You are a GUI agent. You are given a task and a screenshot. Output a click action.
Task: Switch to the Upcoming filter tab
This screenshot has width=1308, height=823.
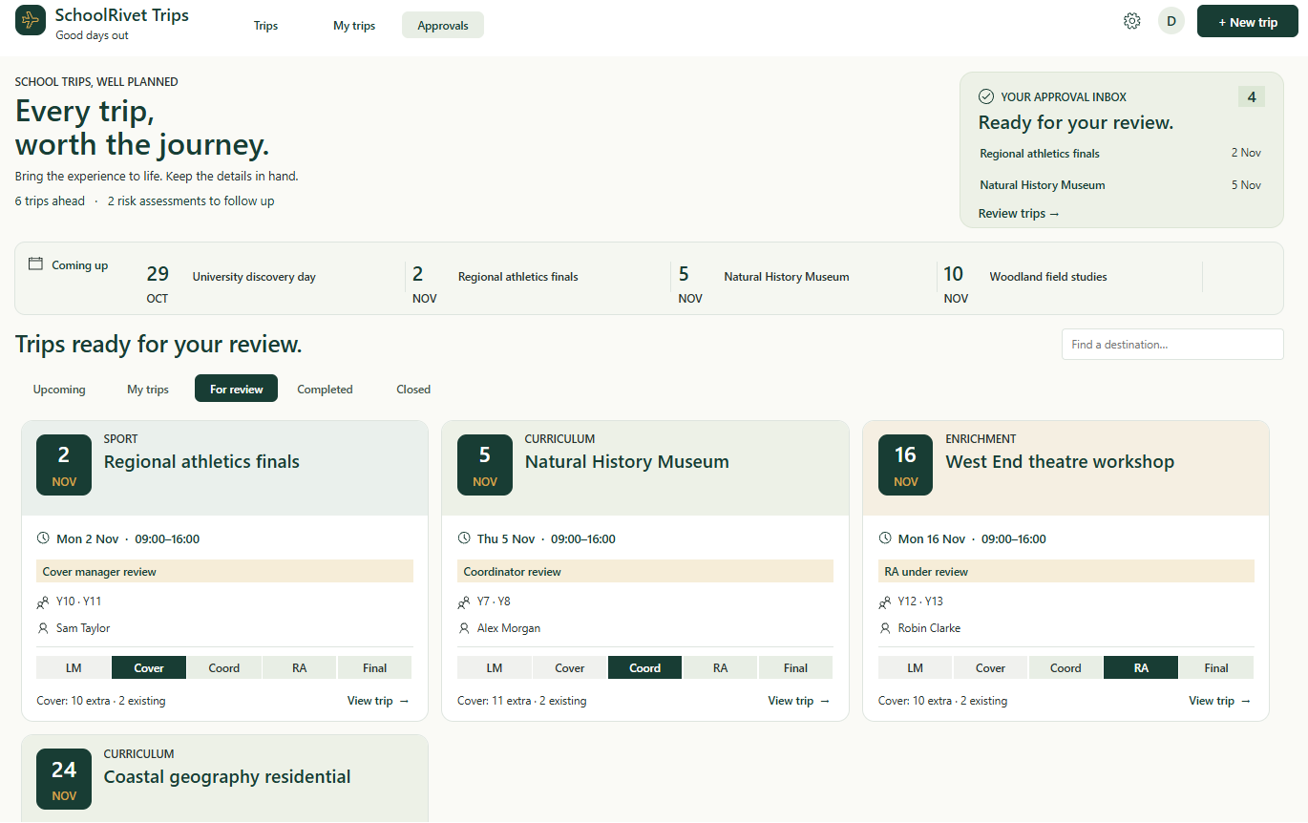pyautogui.click(x=59, y=389)
